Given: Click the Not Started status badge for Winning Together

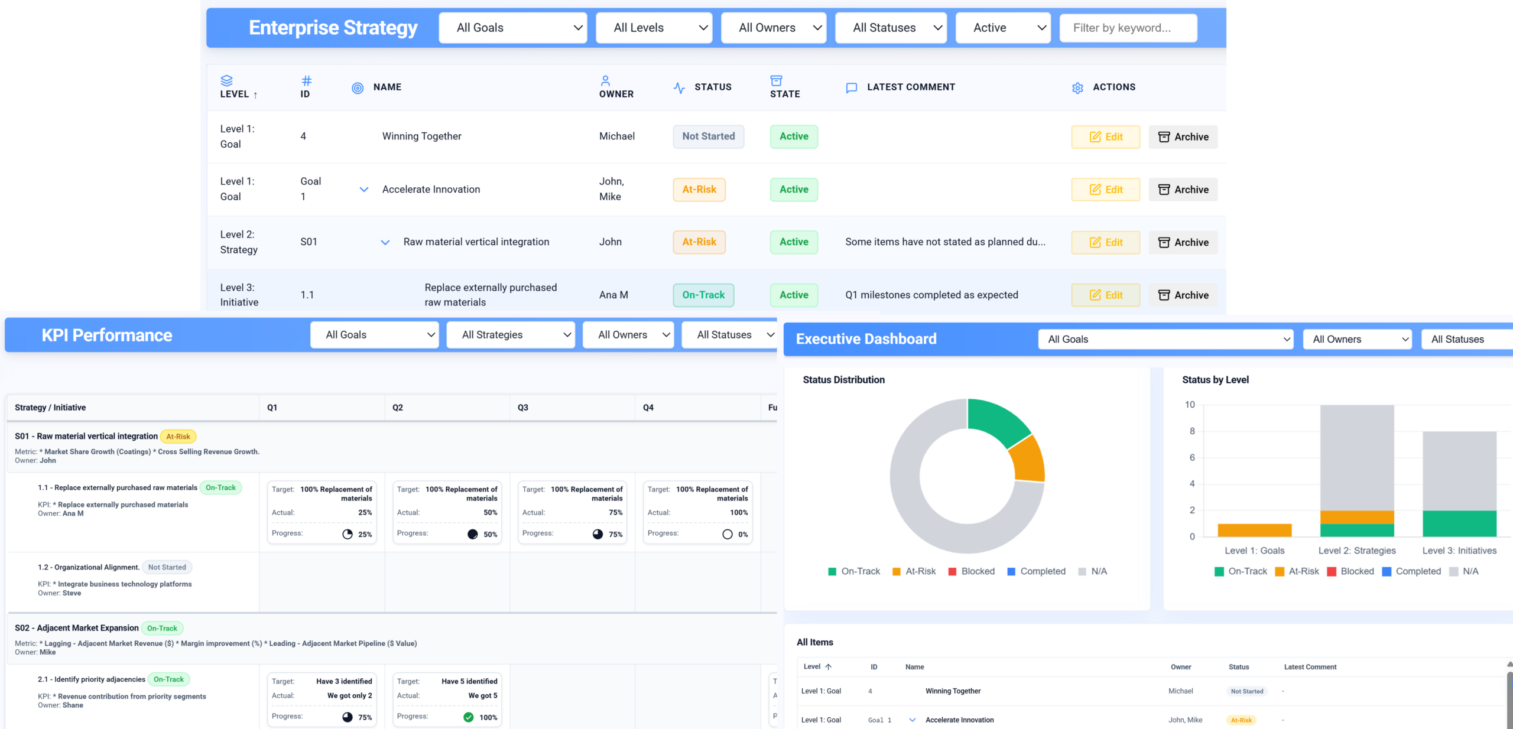Looking at the screenshot, I should 708,136.
